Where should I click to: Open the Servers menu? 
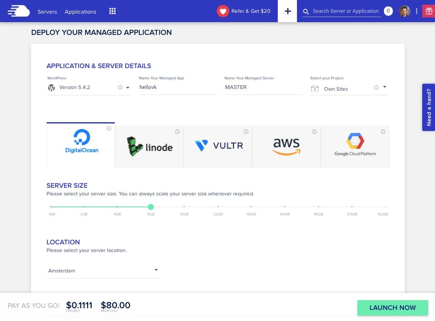point(47,11)
